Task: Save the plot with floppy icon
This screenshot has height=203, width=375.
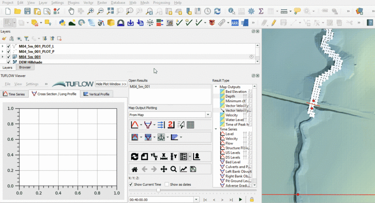Action: point(193,169)
